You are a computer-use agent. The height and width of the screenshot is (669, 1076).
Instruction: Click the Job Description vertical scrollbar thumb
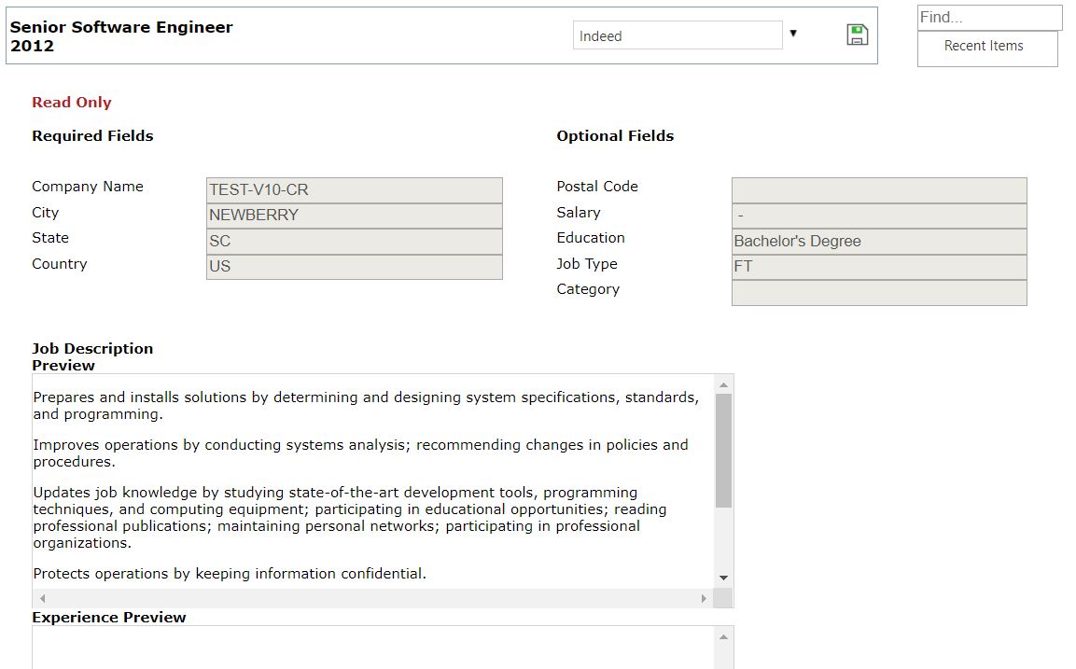[723, 450]
